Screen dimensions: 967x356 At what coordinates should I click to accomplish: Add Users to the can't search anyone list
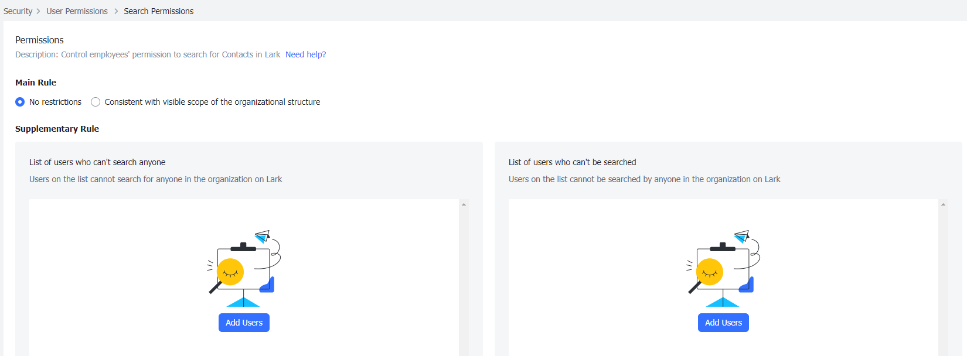(x=244, y=323)
